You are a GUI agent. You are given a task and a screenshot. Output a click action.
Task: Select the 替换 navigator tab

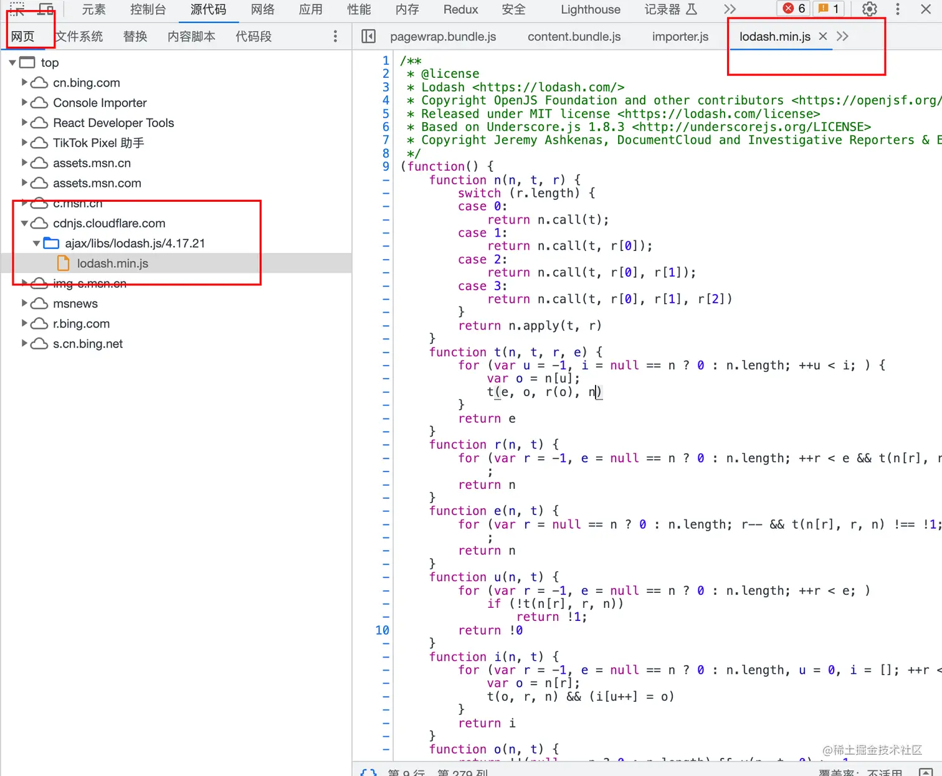click(x=135, y=36)
